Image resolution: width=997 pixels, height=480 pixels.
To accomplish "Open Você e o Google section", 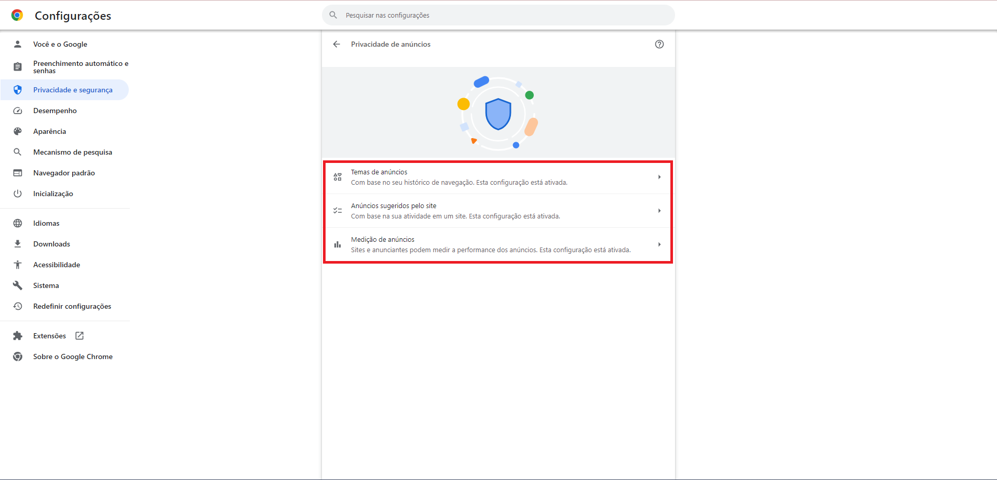I will coord(60,44).
